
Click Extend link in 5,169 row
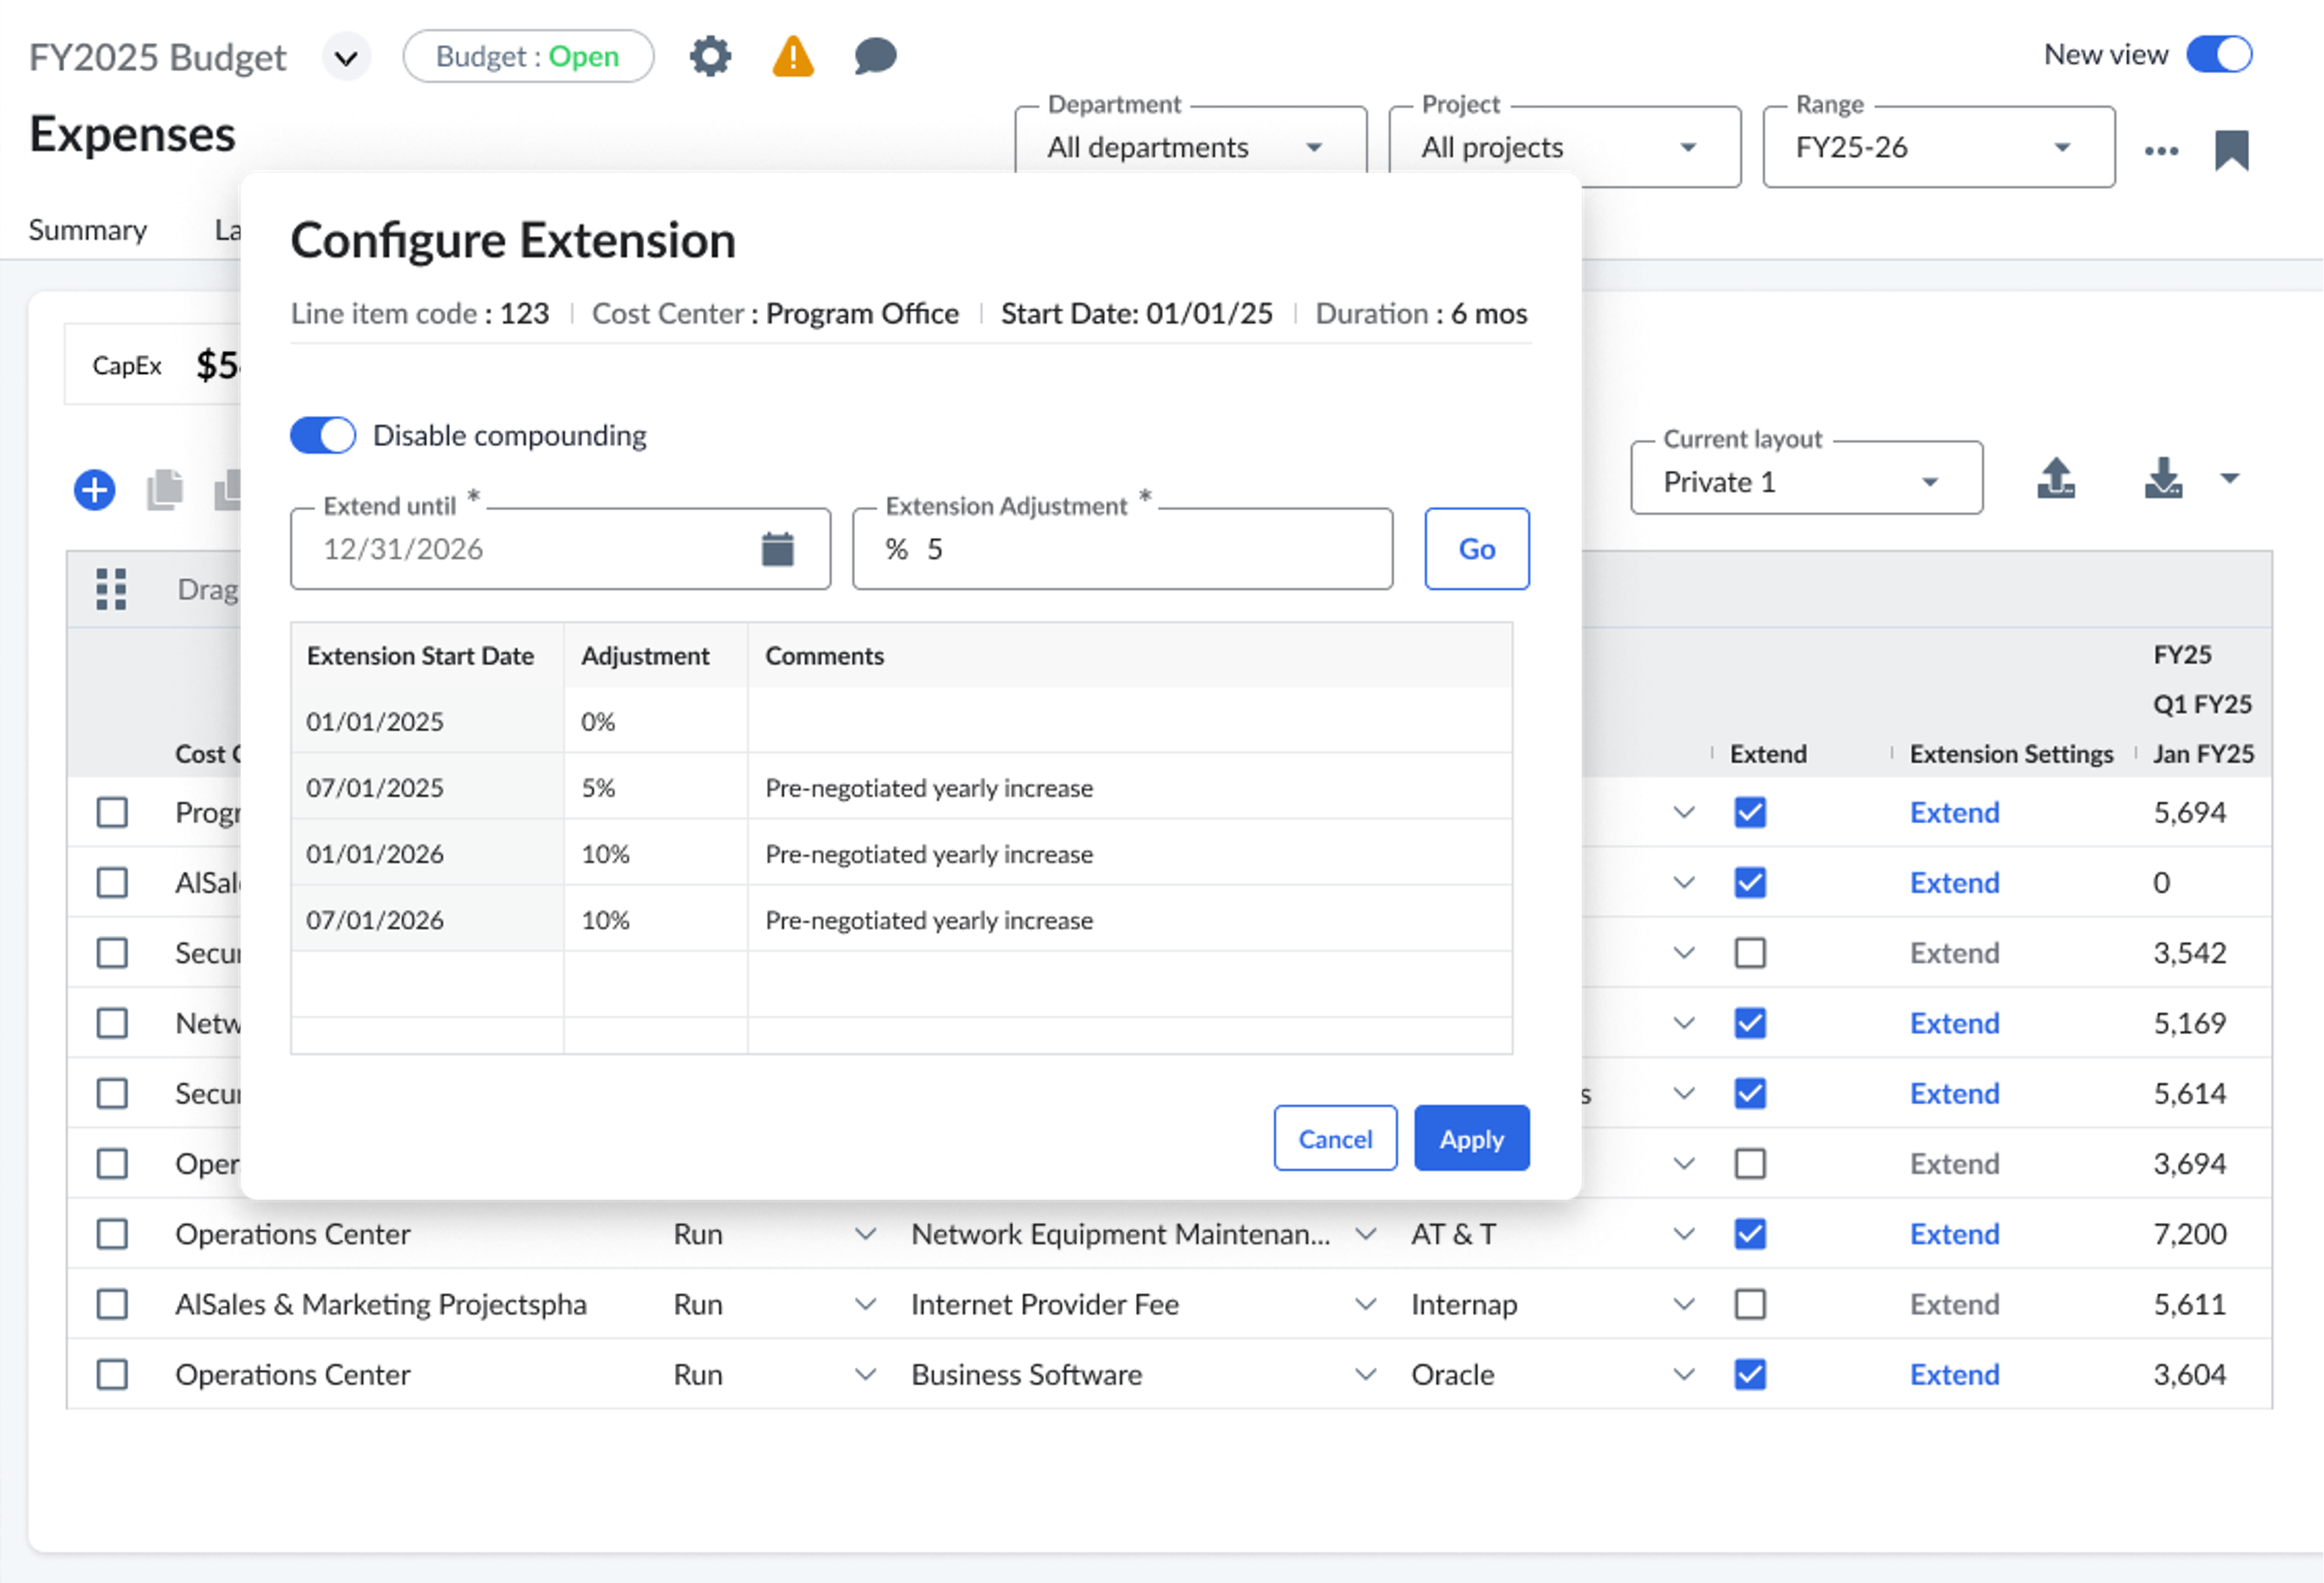[x=1954, y=1023]
